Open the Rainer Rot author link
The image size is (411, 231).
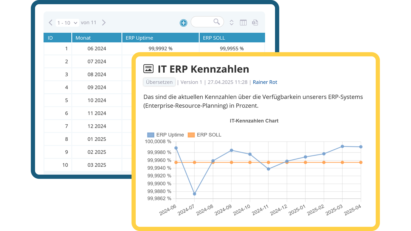pyautogui.click(x=265, y=82)
